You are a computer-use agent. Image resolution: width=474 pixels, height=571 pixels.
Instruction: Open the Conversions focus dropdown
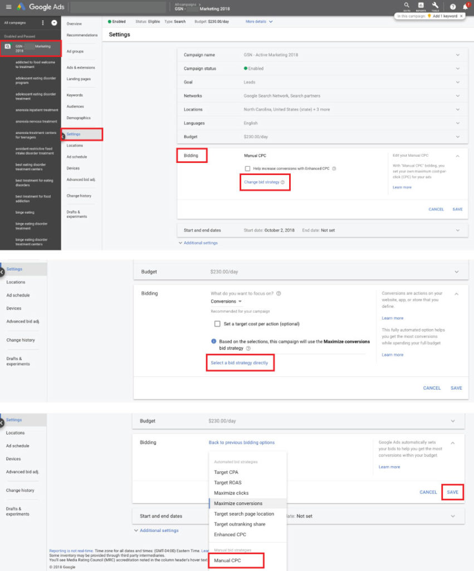tap(226, 302)
